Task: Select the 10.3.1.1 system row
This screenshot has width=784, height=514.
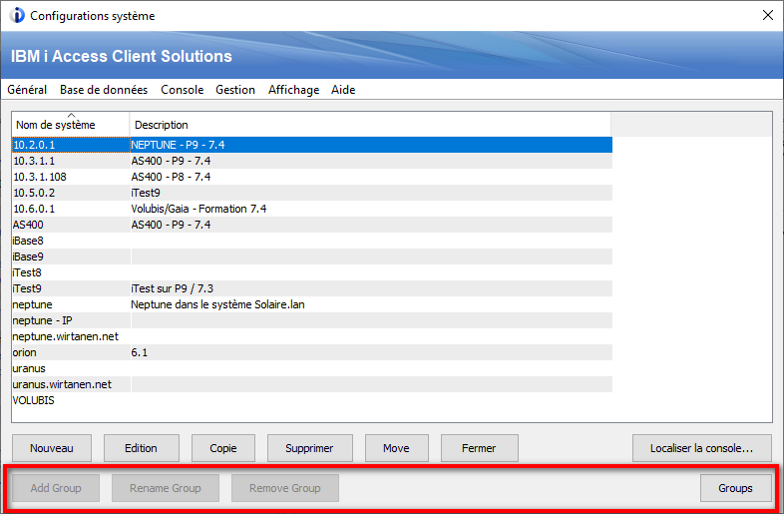Action: tap(312, 161)
